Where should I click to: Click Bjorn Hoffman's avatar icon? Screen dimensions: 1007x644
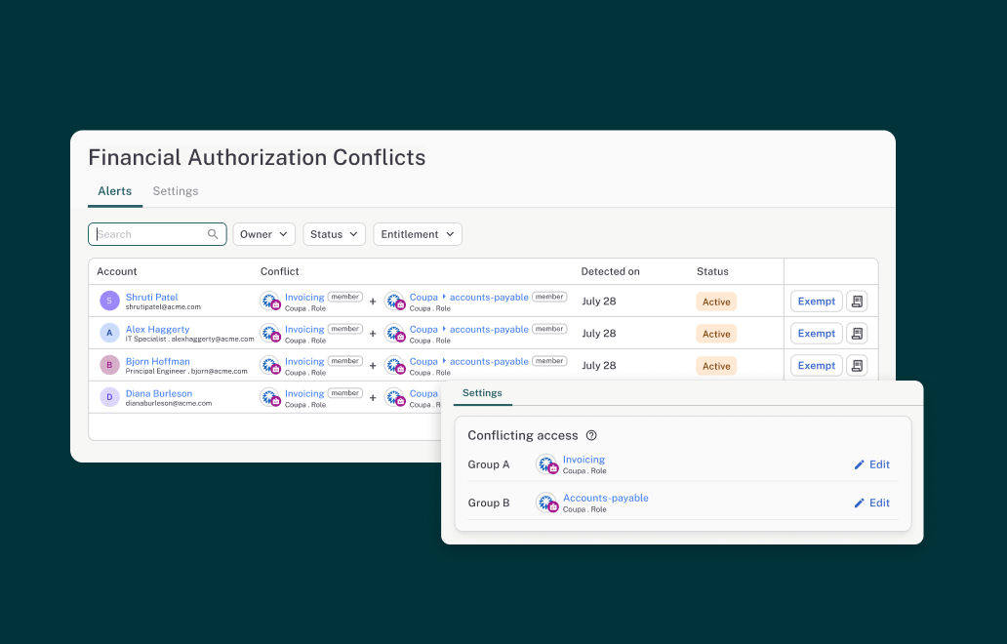point(110,365)
